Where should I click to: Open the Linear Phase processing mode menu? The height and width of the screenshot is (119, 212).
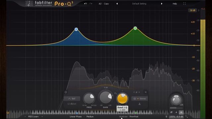pos(76,117)
